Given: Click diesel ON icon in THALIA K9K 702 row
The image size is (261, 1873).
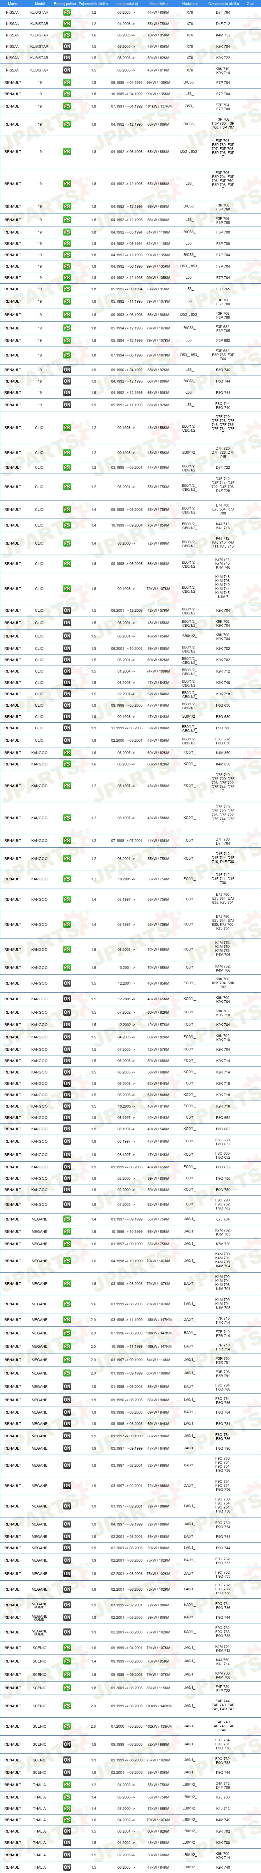Looking at the screenshot, I should (67, 1832).
